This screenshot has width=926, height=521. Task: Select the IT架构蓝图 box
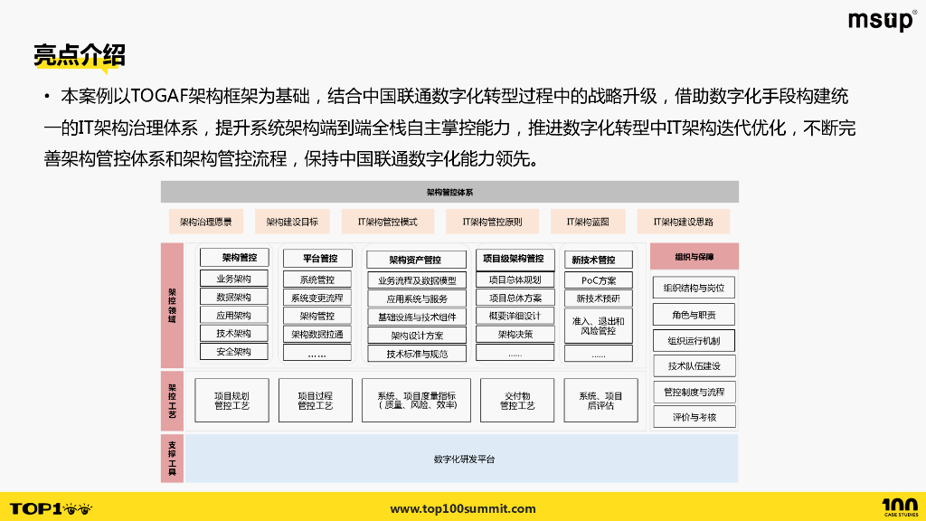[588, 222]
